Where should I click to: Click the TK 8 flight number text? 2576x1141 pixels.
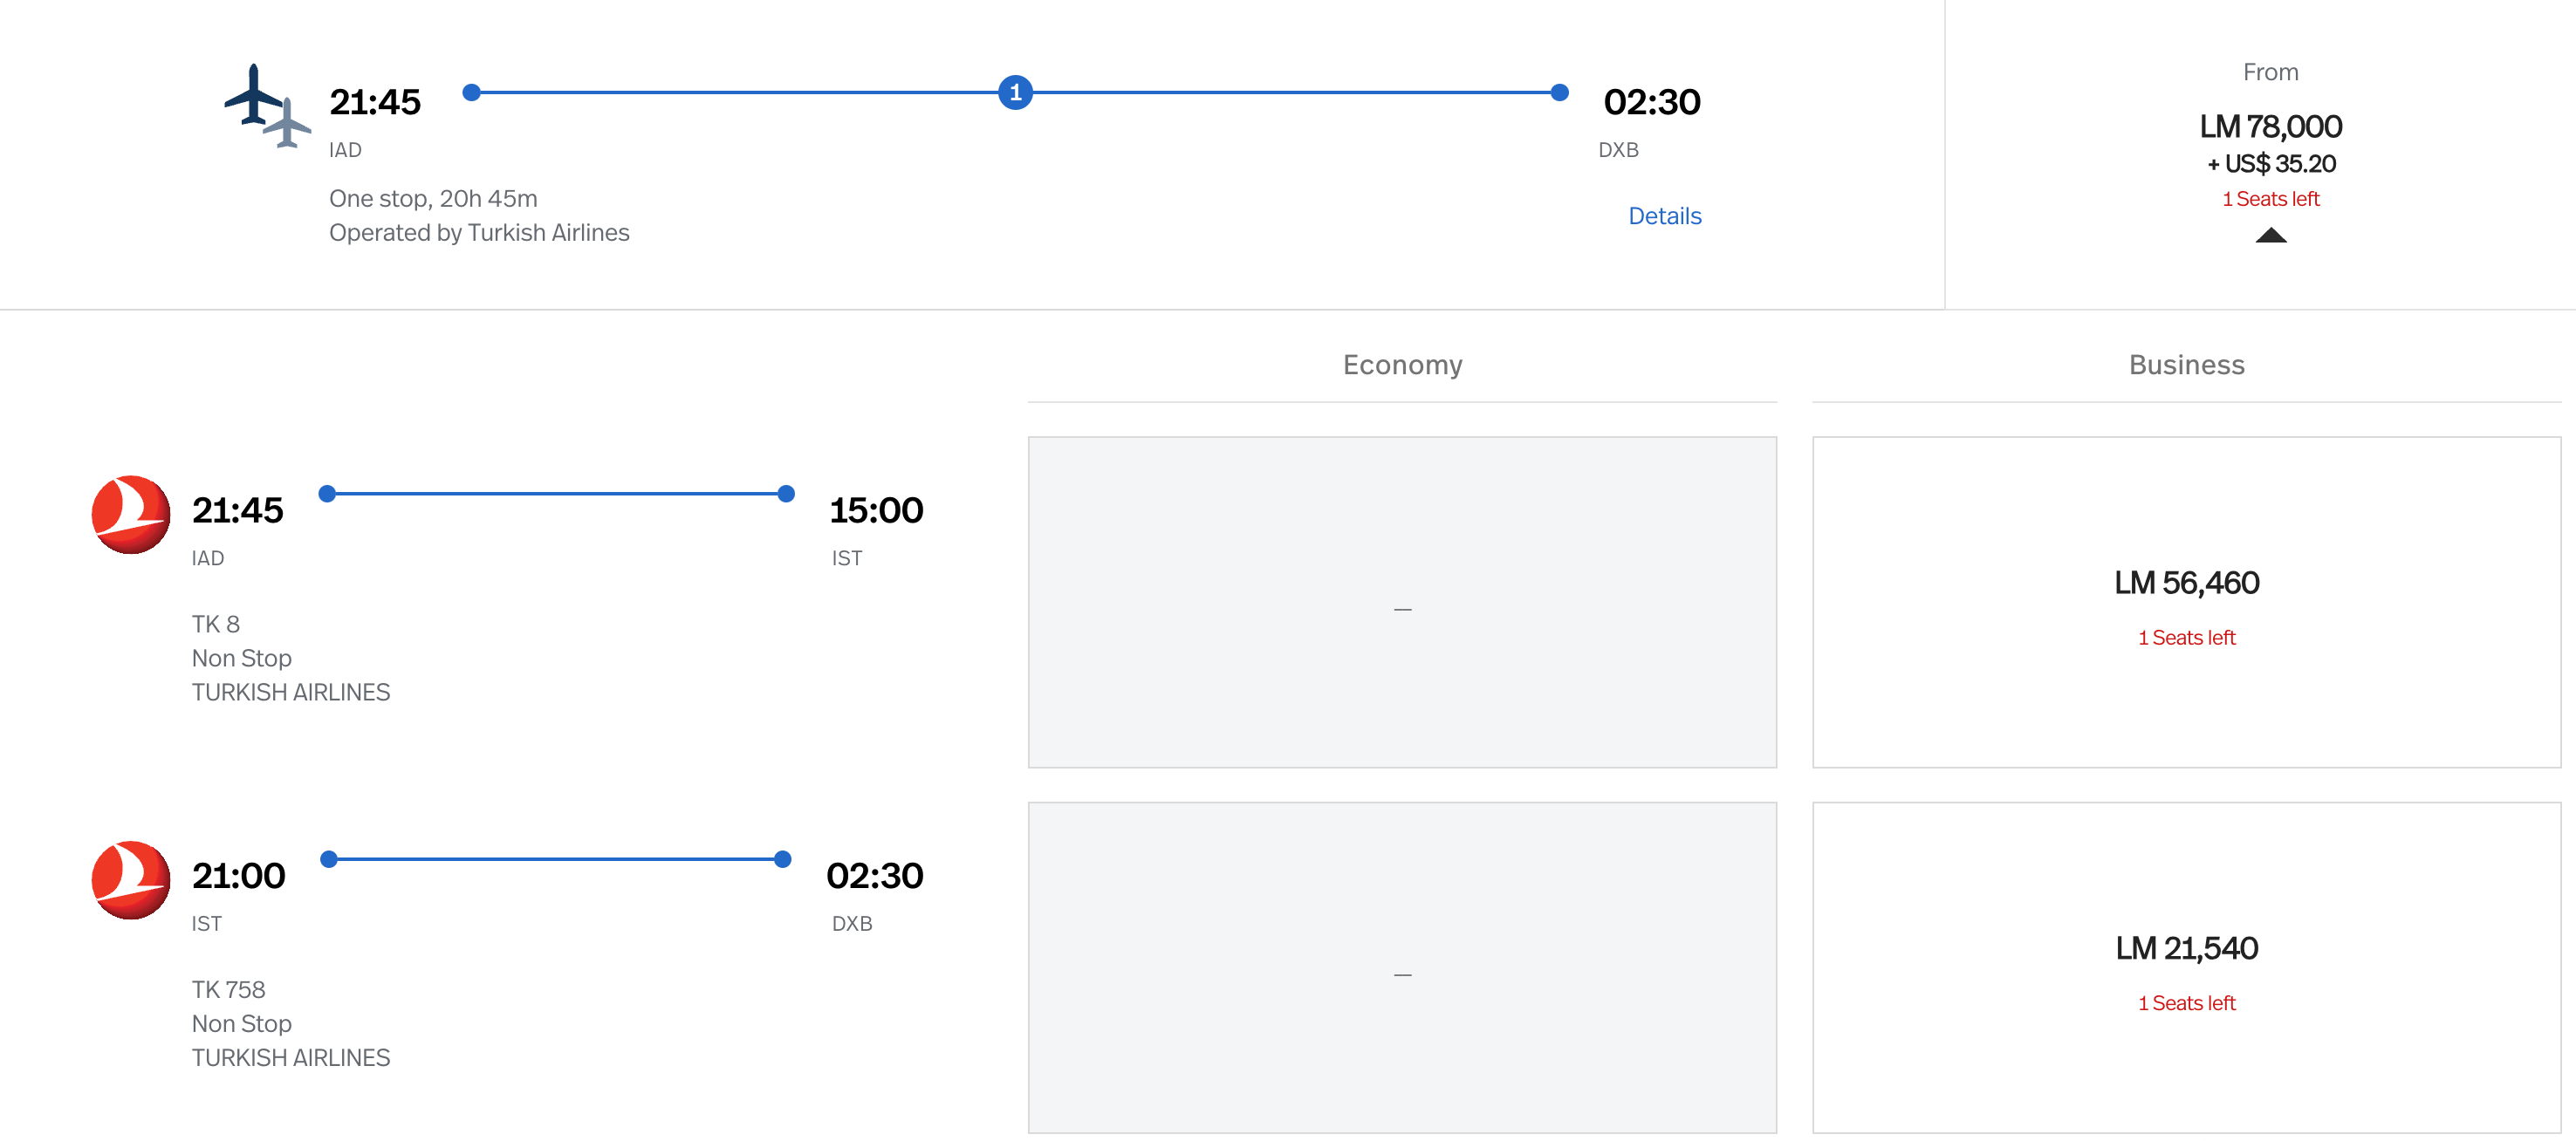point(216,624)
